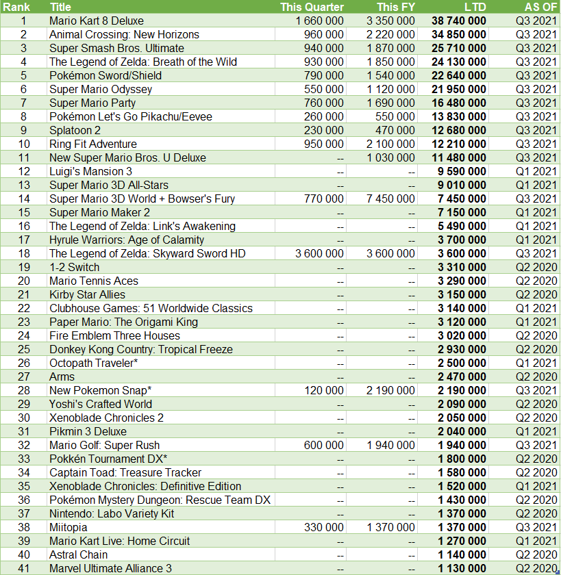
Task: Select Zelda: Link's Awakening title cell
Action: 161,226
